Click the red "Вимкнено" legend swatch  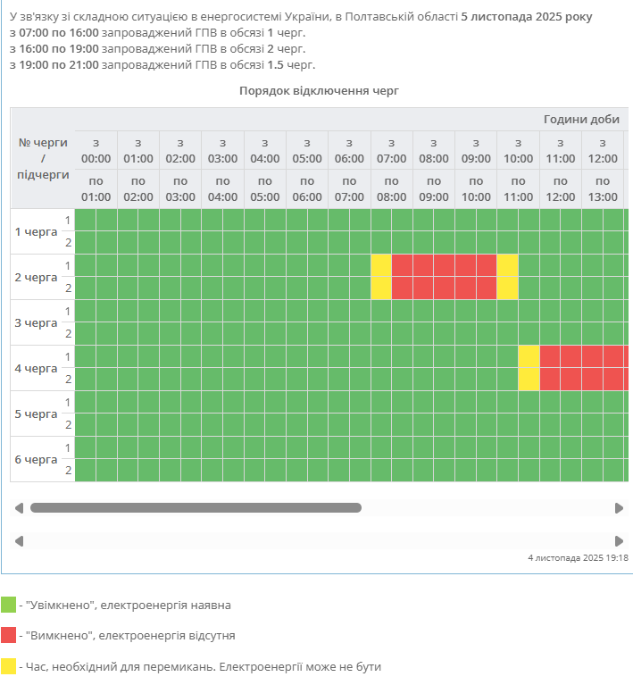pos(9,636)
